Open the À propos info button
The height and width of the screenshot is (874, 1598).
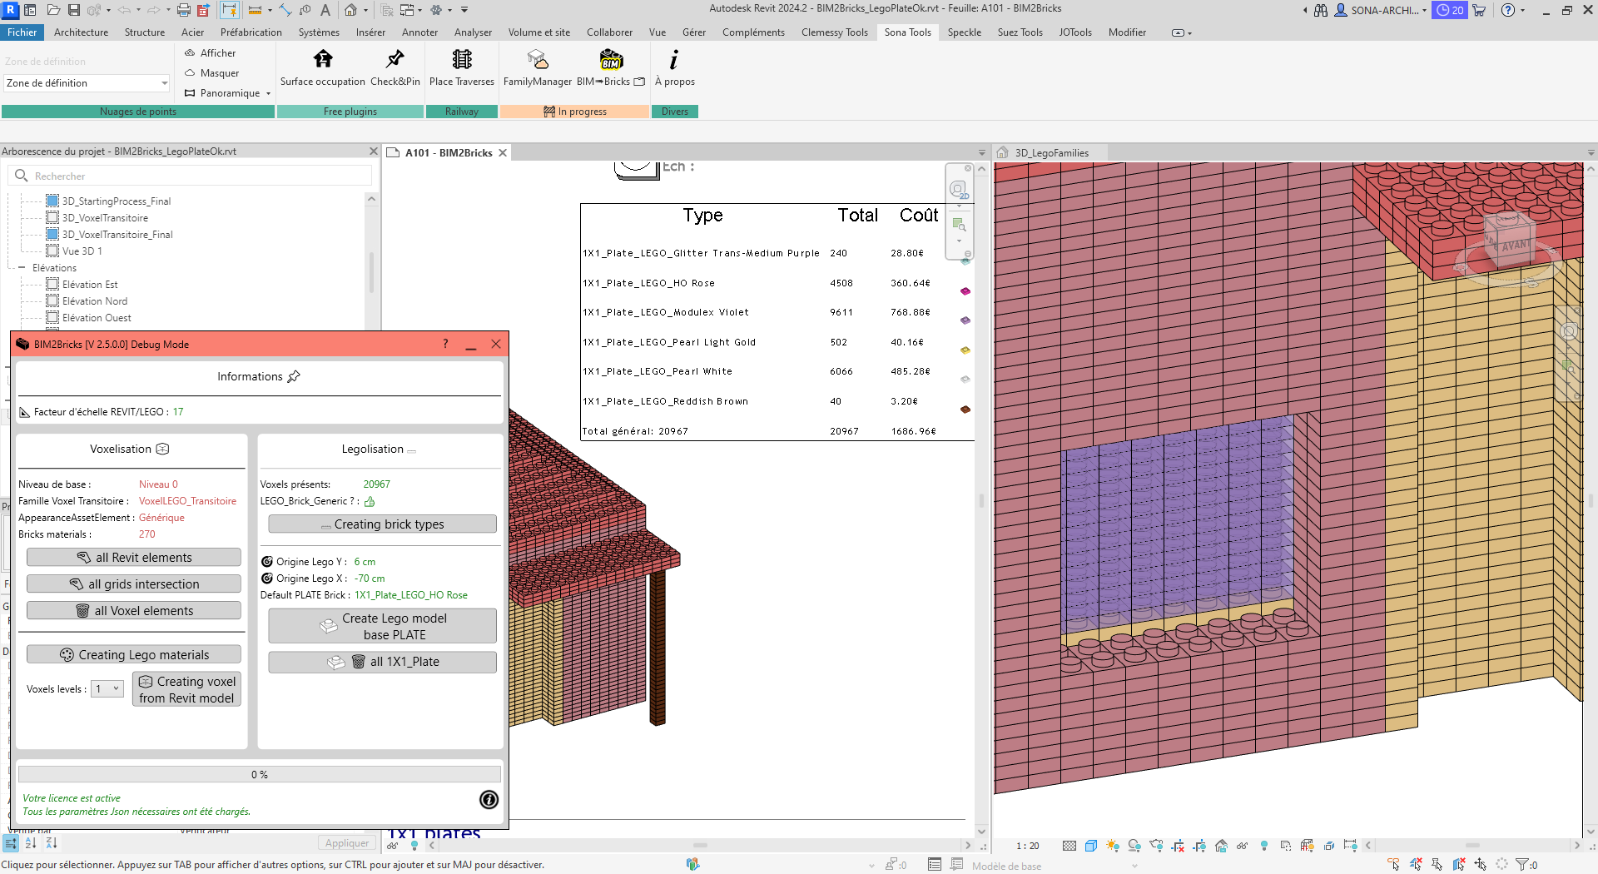tap(674, 67)
